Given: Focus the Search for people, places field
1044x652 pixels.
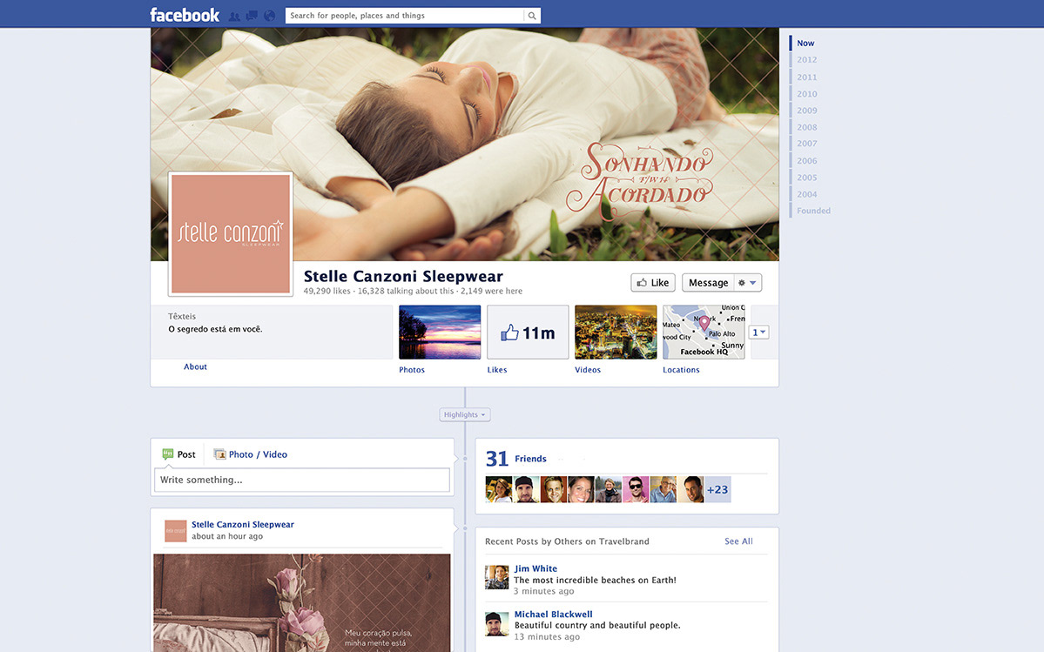Looking at the screenshot, I should click(405, 16).
